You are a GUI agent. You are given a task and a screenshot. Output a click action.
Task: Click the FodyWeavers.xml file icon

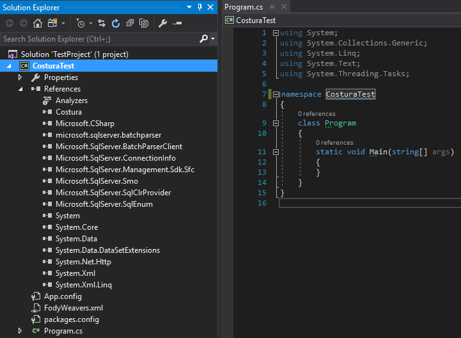coord(36,308)
